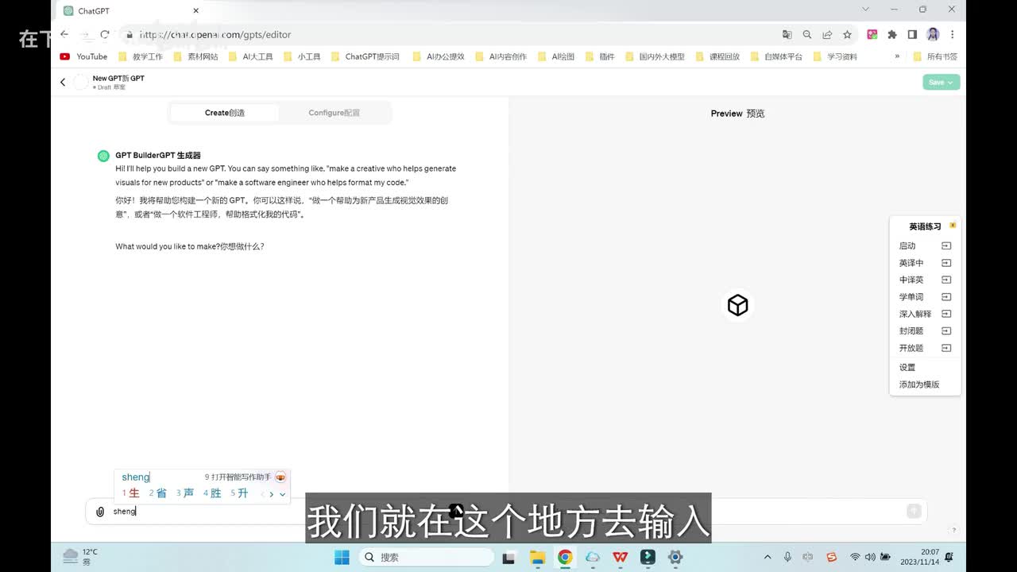Switch to the Create tab

click(225, 113)
